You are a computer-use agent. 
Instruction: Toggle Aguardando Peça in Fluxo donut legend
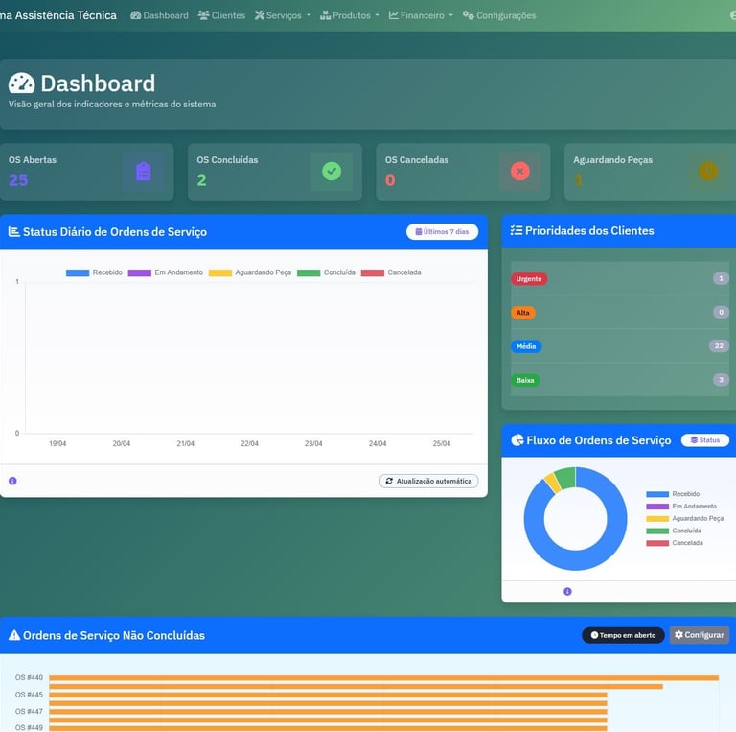click(685, 518)
